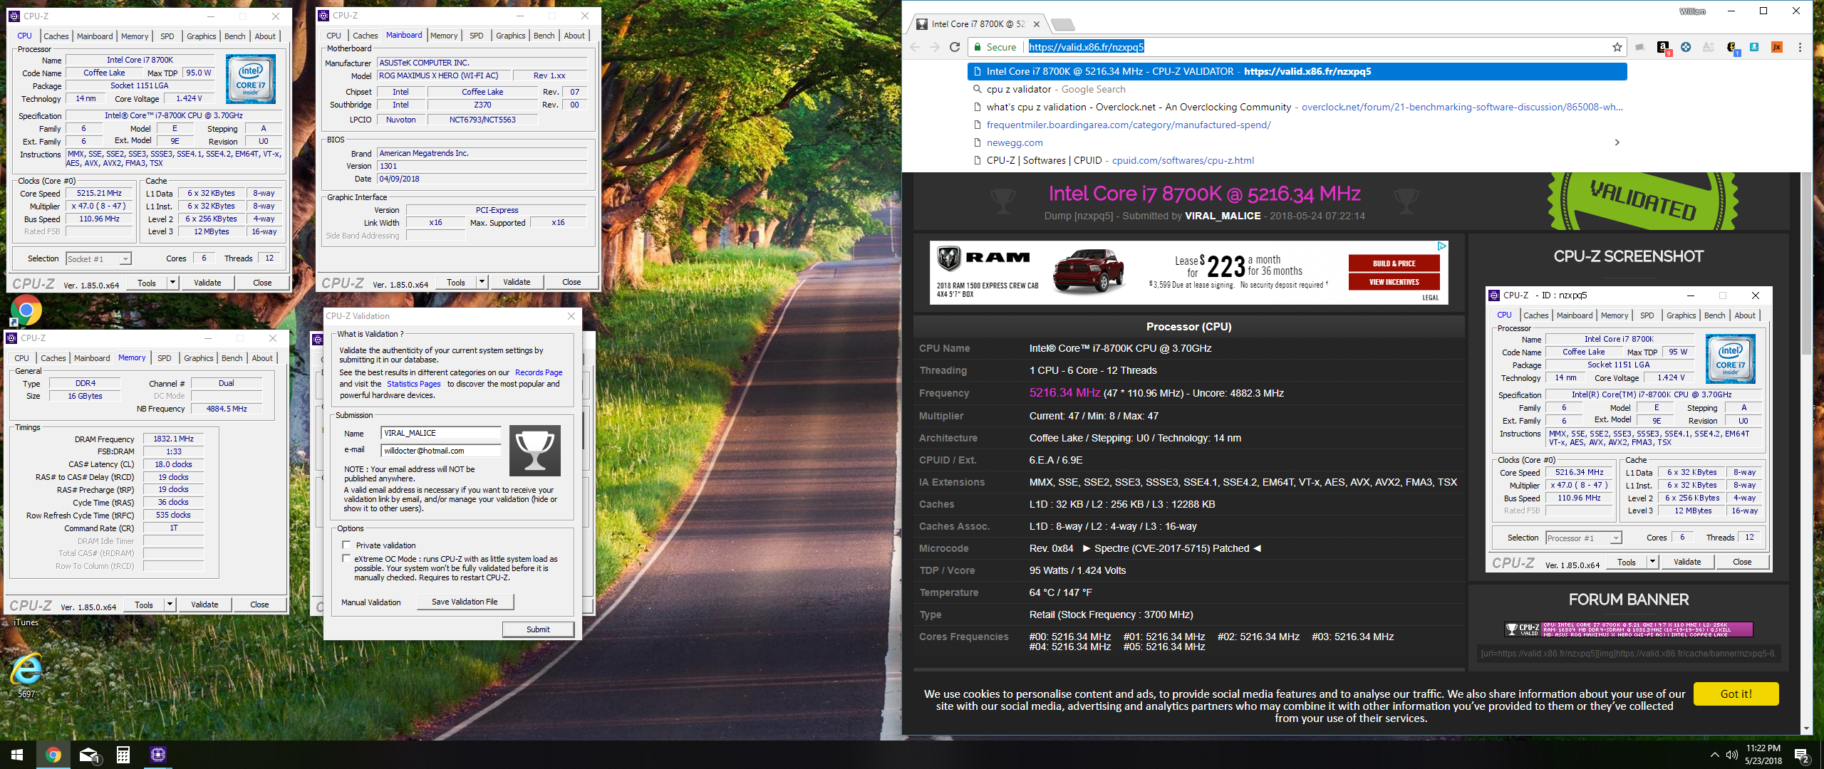Open the SPD tab in Mainboard window

coord(477,36)
